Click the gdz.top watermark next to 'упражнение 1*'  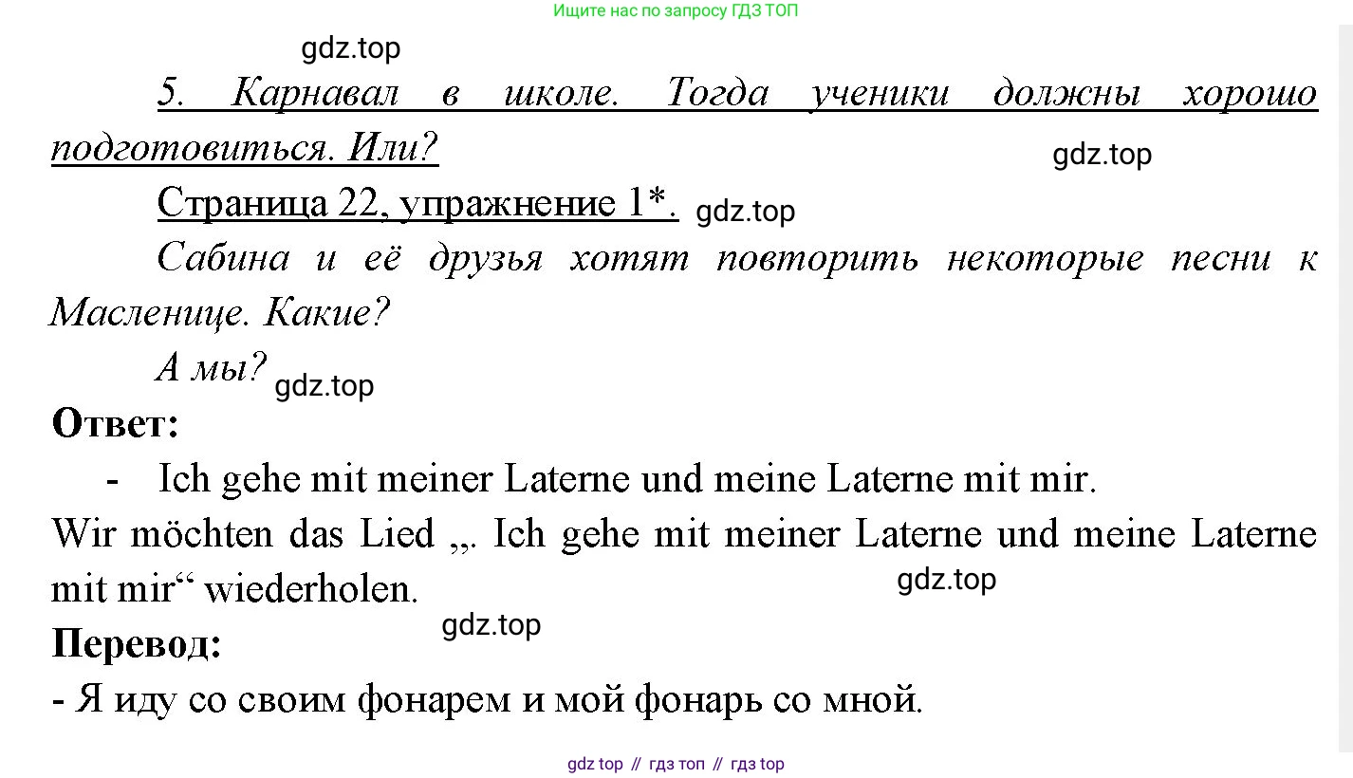tap(745, 212)
